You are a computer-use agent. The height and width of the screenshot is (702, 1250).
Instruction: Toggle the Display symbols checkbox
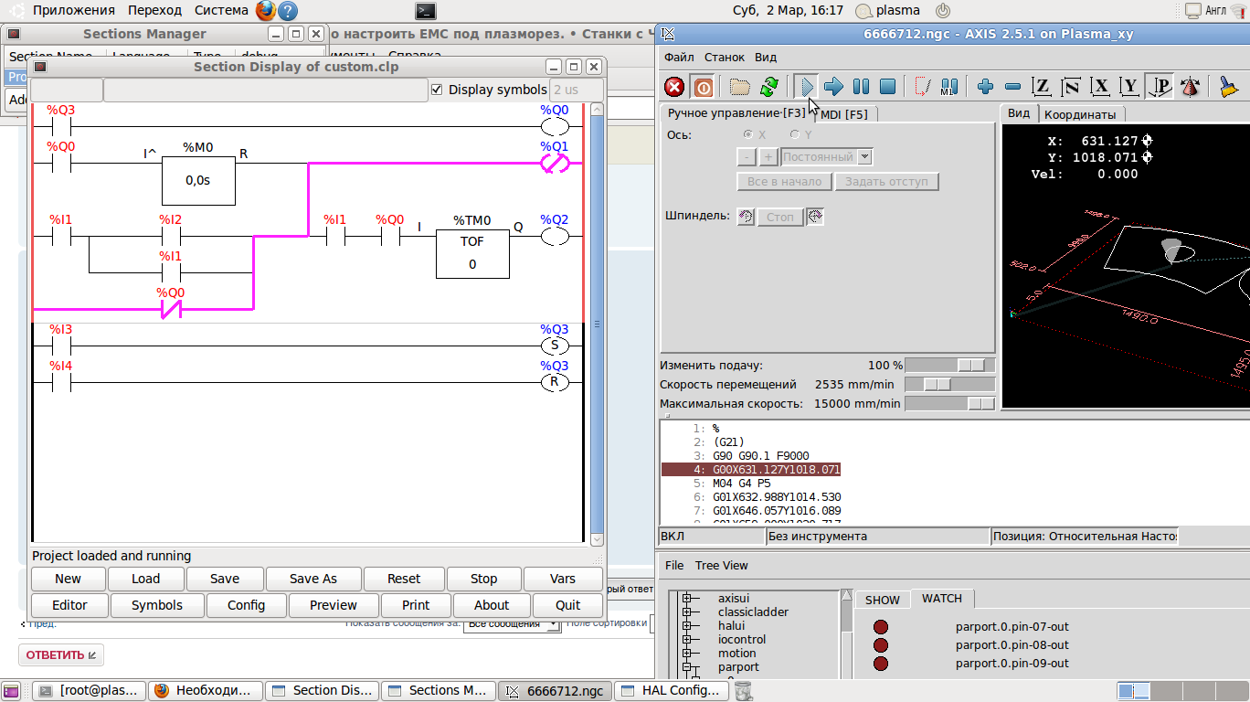pos(437,90)
